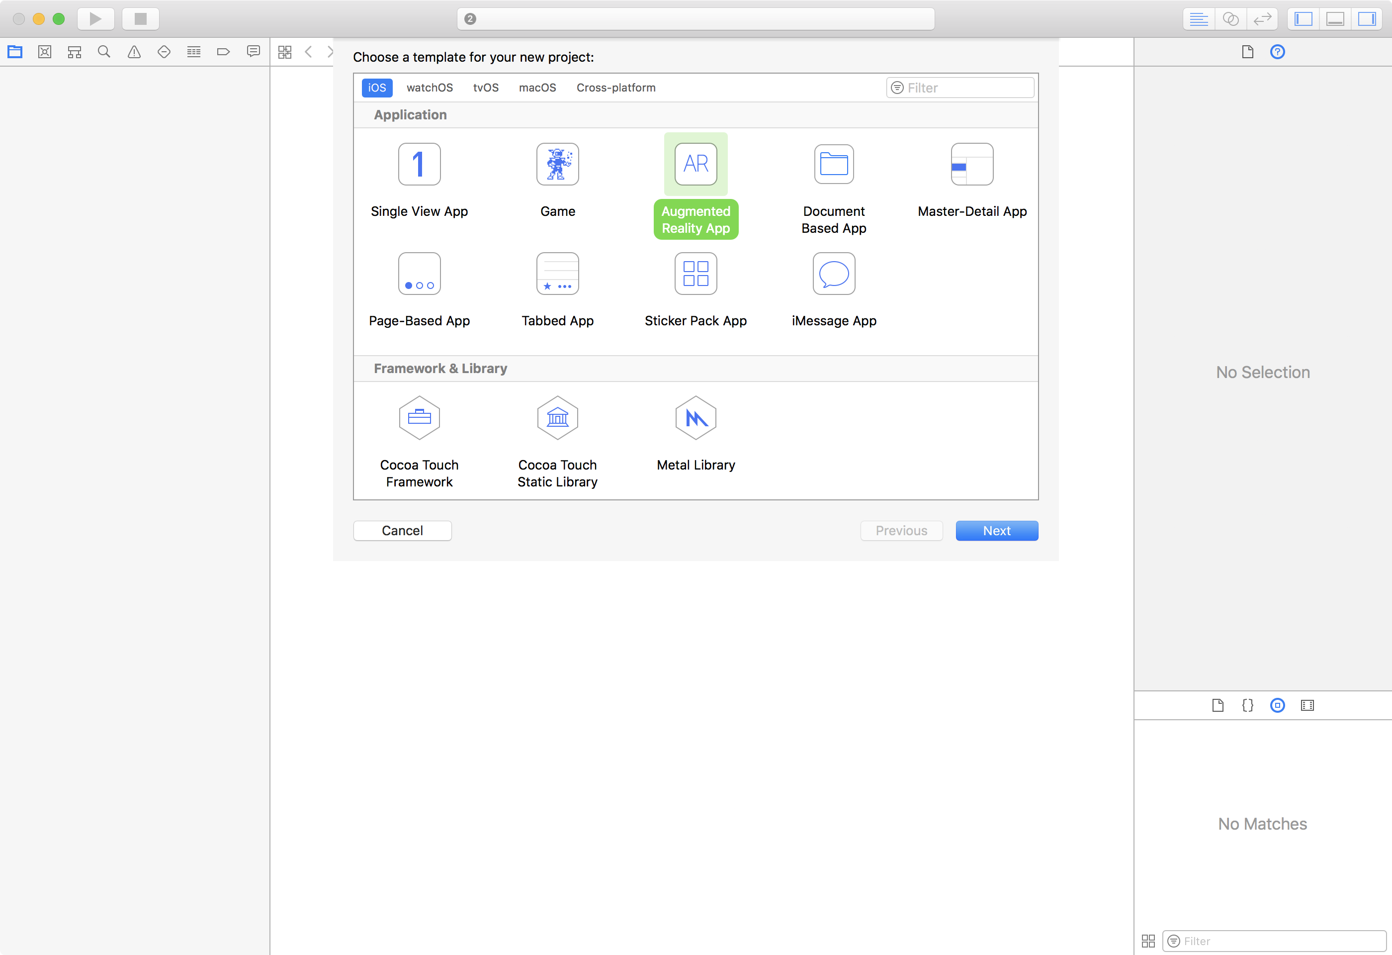Cancel the new project dialog

(402, 531)
